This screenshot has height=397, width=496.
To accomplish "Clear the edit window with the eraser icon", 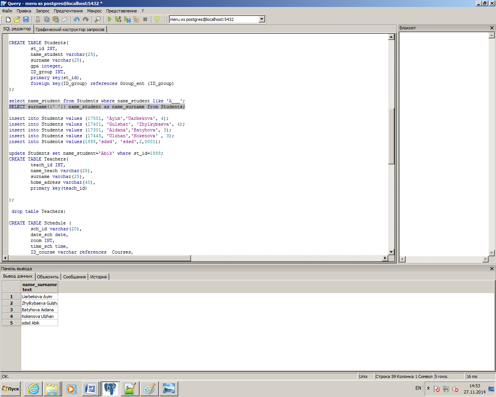I will pyautogui.click(x=65, y=19).
